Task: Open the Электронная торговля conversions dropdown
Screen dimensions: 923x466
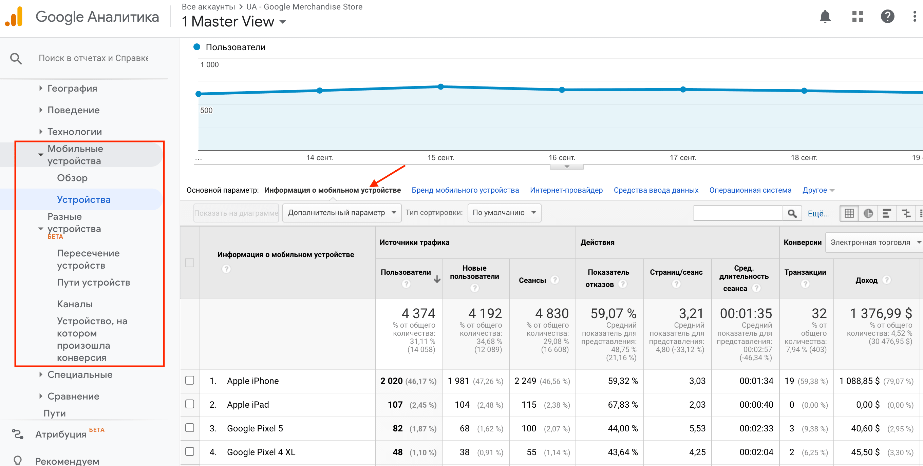Action: tap(874, 242)
